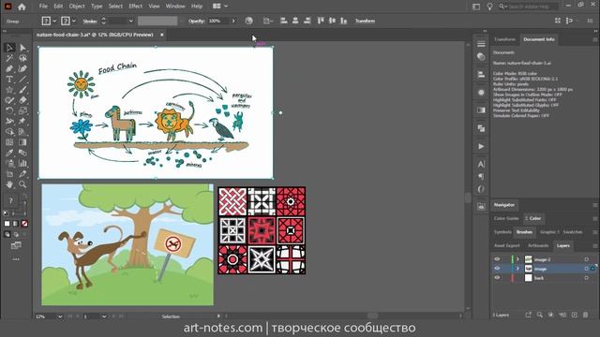Locate object with Layers magnifier icon

tap(540, 315)
